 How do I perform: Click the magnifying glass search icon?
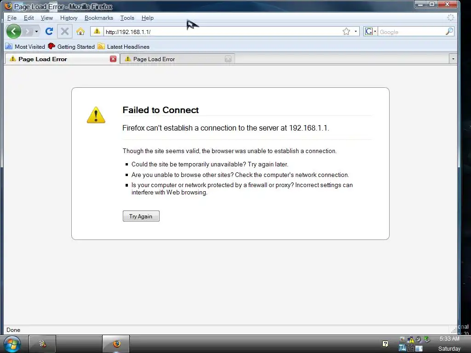pyautogui.click(x=449, y=32)
